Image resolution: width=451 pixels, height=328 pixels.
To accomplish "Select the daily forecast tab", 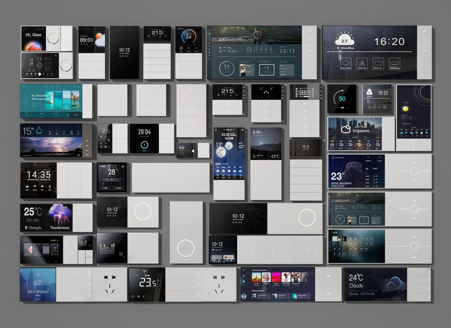I will tap(218, 164).
